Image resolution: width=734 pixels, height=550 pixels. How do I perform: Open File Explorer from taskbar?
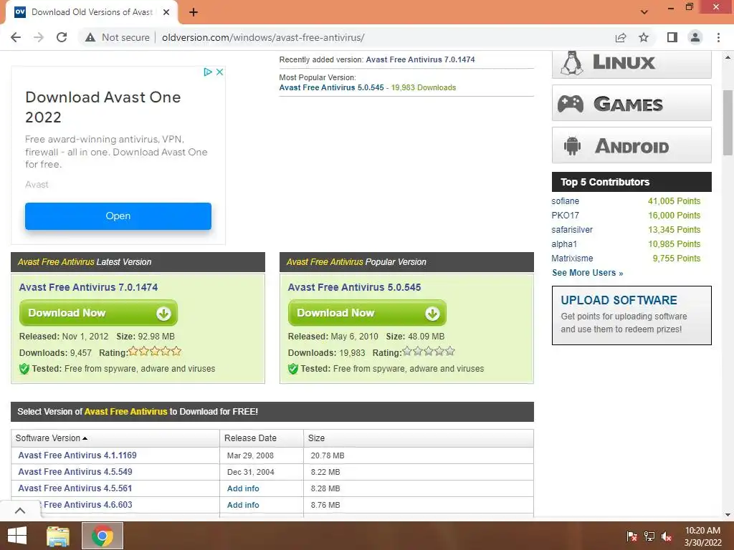pos(58,536)
